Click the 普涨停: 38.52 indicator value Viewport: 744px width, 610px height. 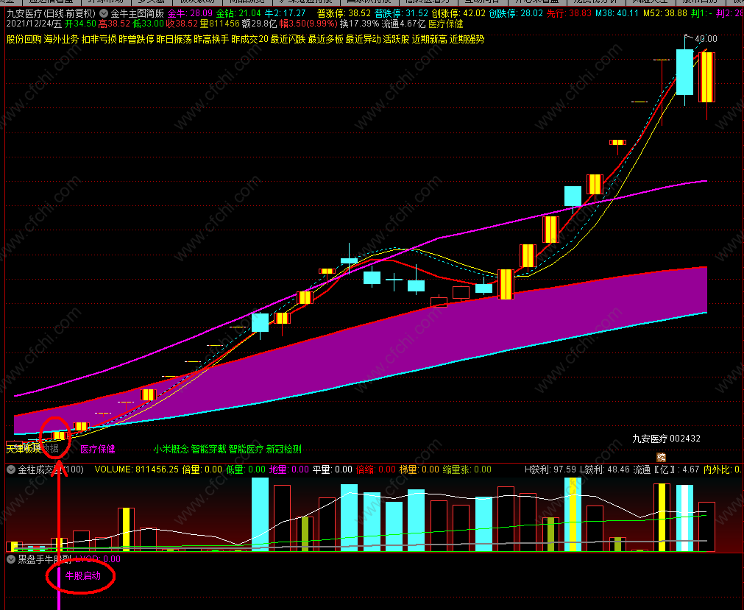pyautogui.click(x=344, y=13)
